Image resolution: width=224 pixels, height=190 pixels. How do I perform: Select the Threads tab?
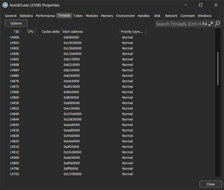[64, 15]
